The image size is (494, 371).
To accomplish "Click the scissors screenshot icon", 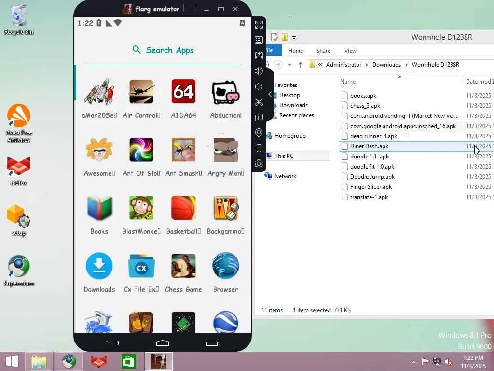I will coord(259,102).
